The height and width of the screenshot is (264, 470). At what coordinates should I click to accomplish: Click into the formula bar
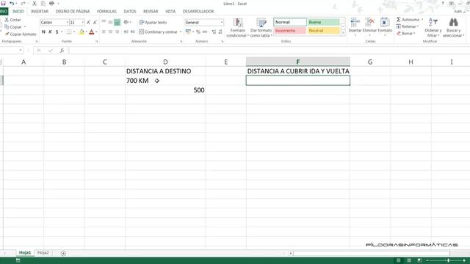click(x=270, y=51)
